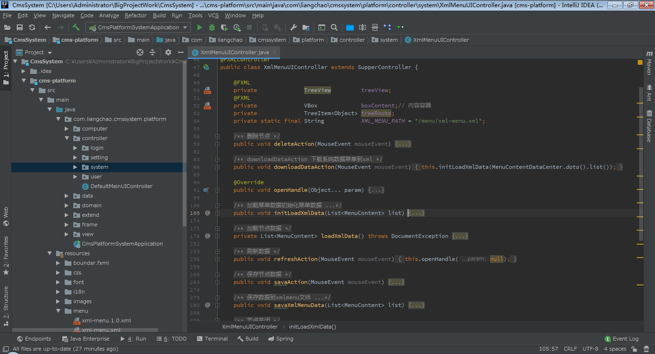
Task: Open the VCS menu
Action: tap(213, 15)
